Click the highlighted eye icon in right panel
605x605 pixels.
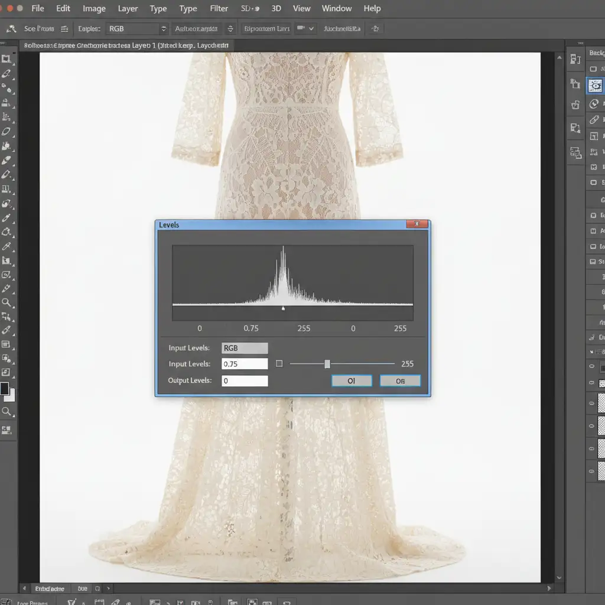(x=596, y=86)
